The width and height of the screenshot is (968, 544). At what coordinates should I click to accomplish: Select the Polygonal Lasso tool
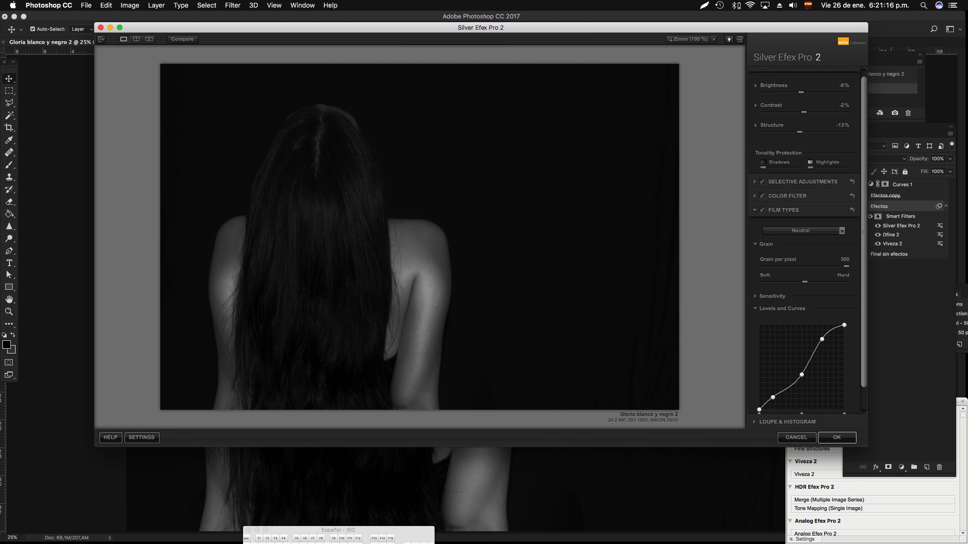[9, 103]
